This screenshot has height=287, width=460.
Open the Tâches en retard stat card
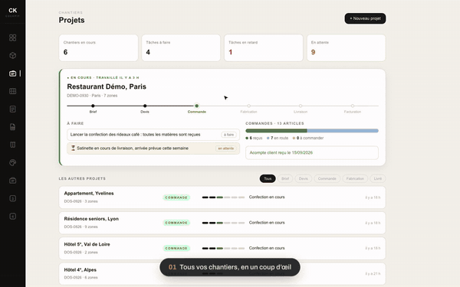pyautogui.click(x=264, y=47)
